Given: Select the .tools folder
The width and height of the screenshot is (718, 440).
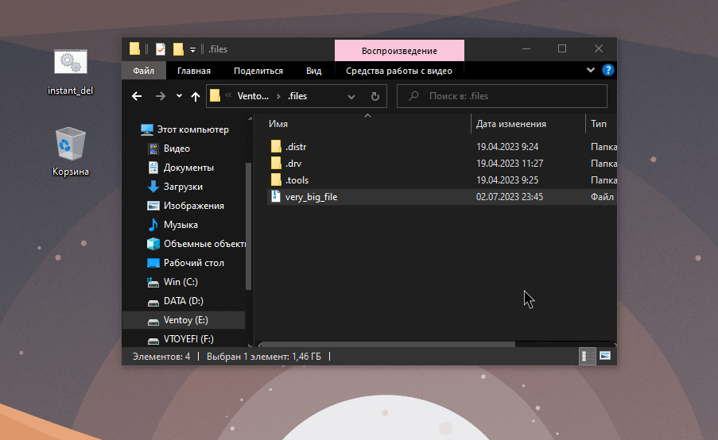Looking at the screenshot, I should 297,180.
